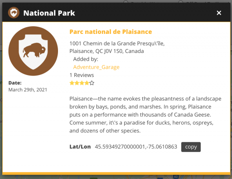The height and width of the screenshot is (179, 232).
Task: Click the National Park header title
Action: [x=49, y=13]
